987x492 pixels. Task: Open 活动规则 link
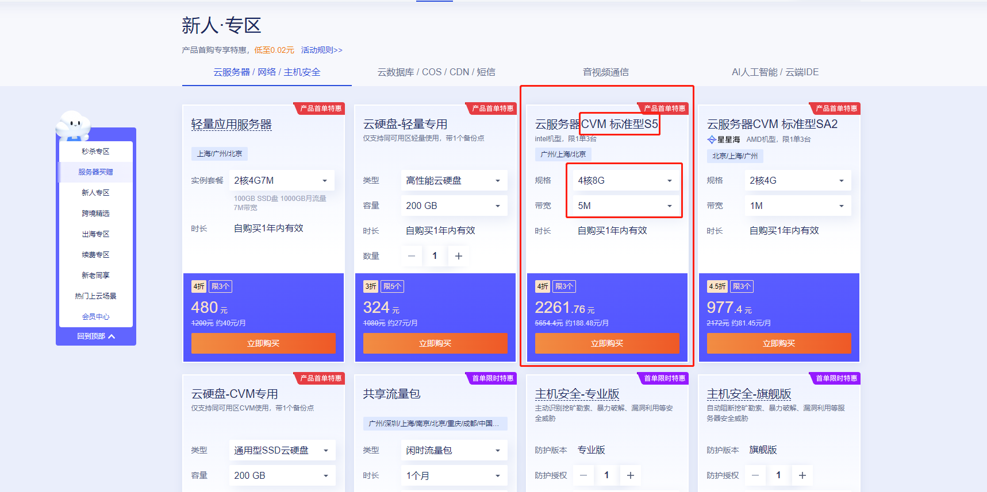321,51
